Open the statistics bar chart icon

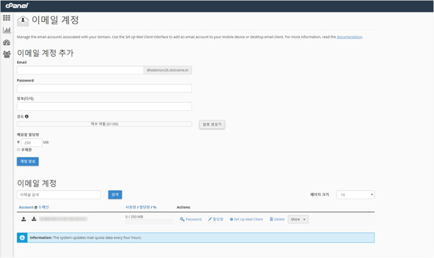tap(7, 30)
